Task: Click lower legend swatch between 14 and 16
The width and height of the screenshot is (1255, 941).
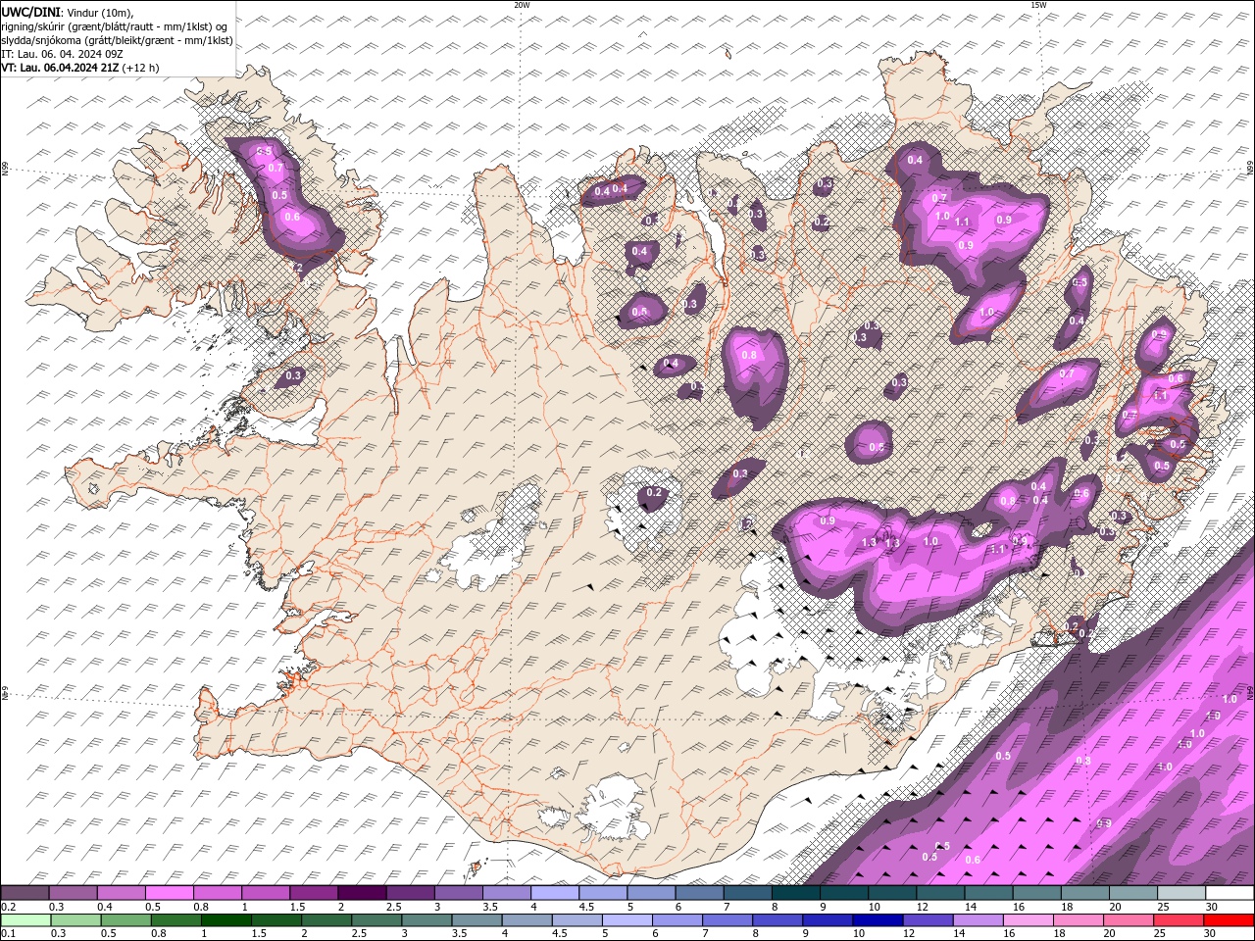Action: click(x=978, y=920)
